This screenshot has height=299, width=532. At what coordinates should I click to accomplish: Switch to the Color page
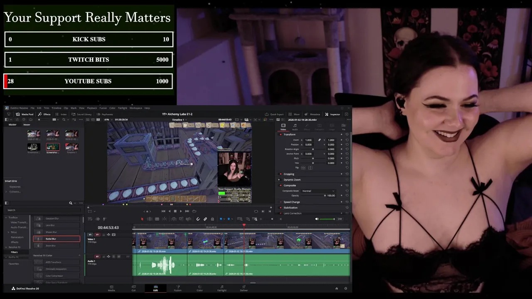199,288
